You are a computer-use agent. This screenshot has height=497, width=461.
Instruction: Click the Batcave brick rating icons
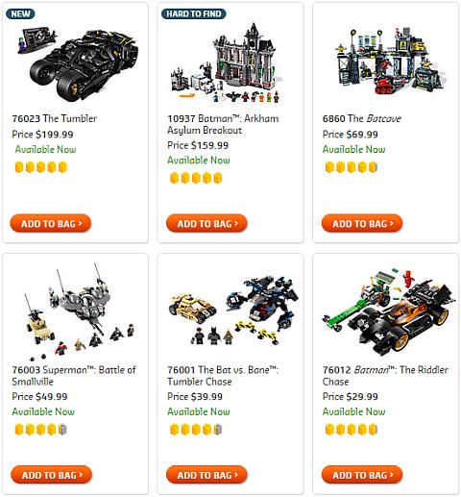point(352,167)
